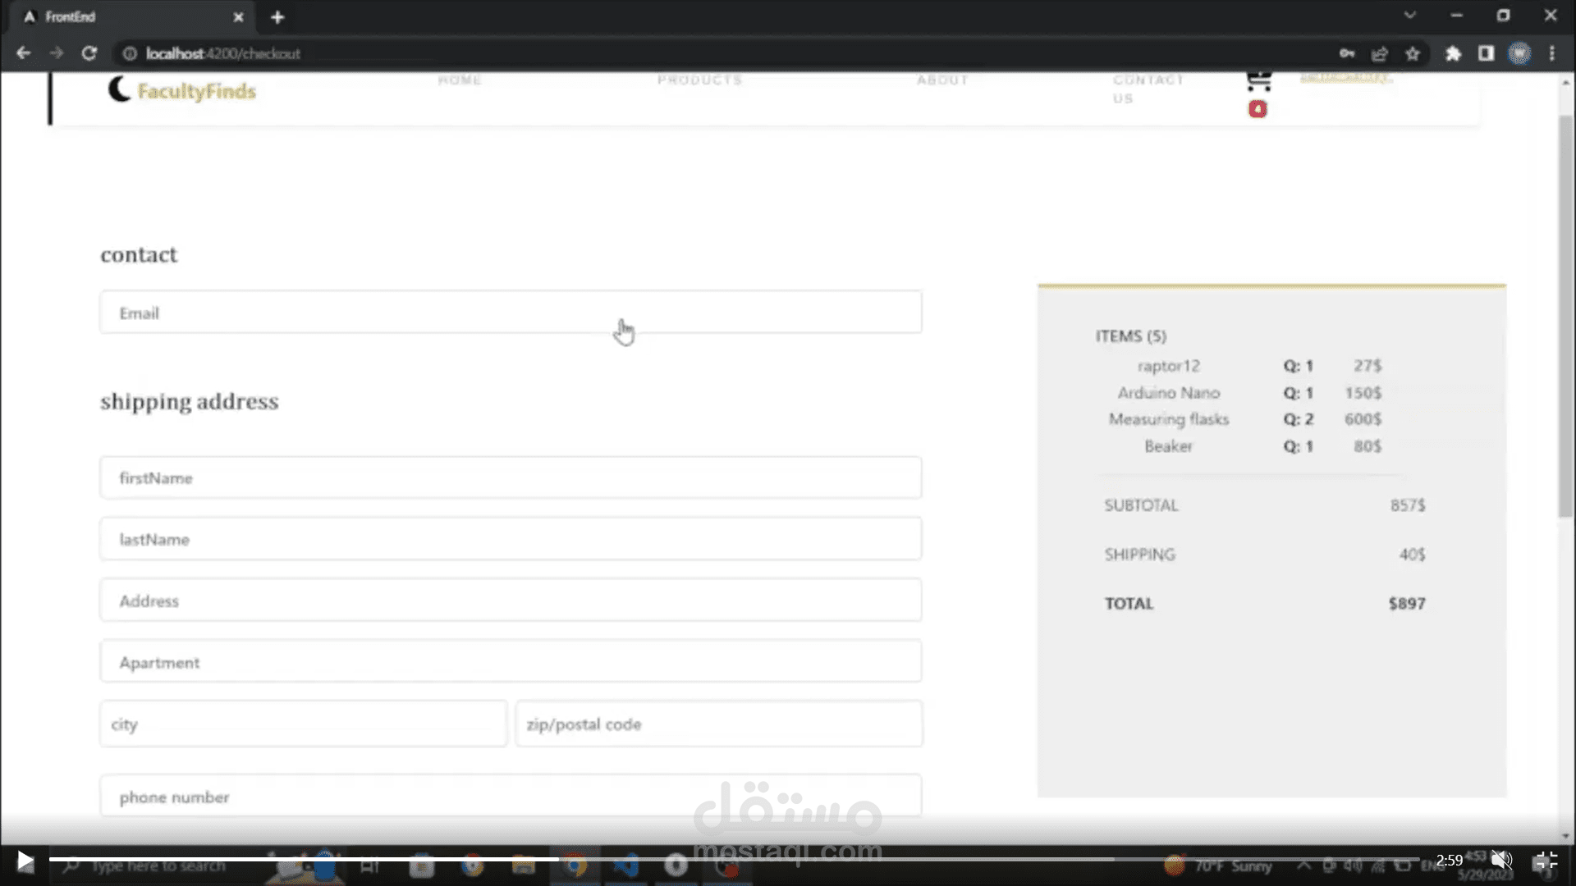This screenshot has width=1576, height=886.
Task: Click the browser back arrow
Action: pos(23,53)
